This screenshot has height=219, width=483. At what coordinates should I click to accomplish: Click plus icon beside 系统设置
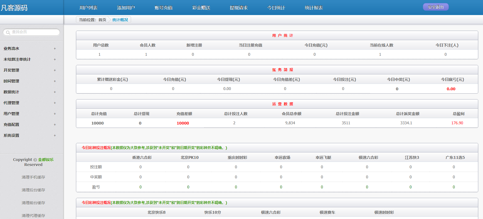pos(55,135)
